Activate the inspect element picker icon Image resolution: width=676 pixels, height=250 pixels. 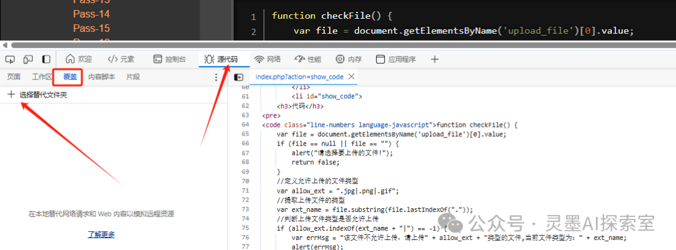point(11,59)
